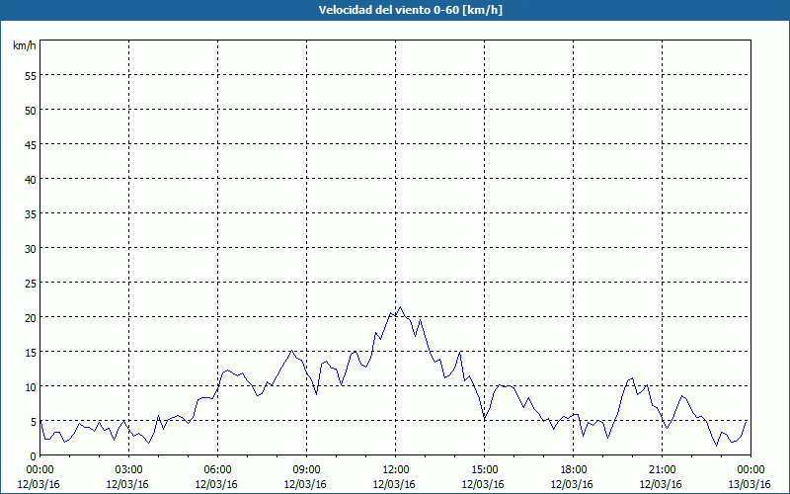This screenshot has height=494, width=790.
Task: Click the "km/h" axis unit label
Action: pyautogui.click(x=25, y=45)
